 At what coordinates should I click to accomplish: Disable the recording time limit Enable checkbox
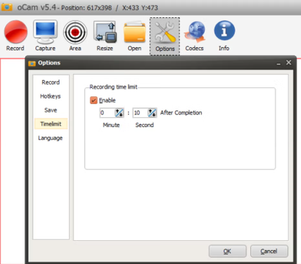[x=93, y=100]
